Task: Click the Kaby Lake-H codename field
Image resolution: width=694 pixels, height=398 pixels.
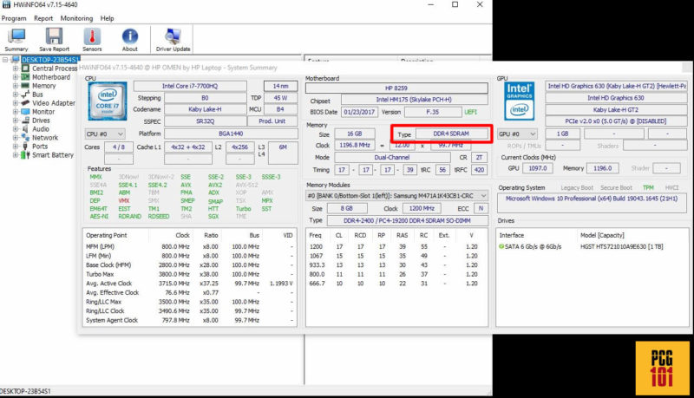Action: coord(205,109)
